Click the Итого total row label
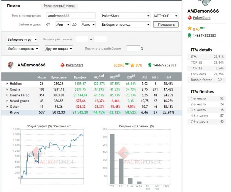 [15, 112]
